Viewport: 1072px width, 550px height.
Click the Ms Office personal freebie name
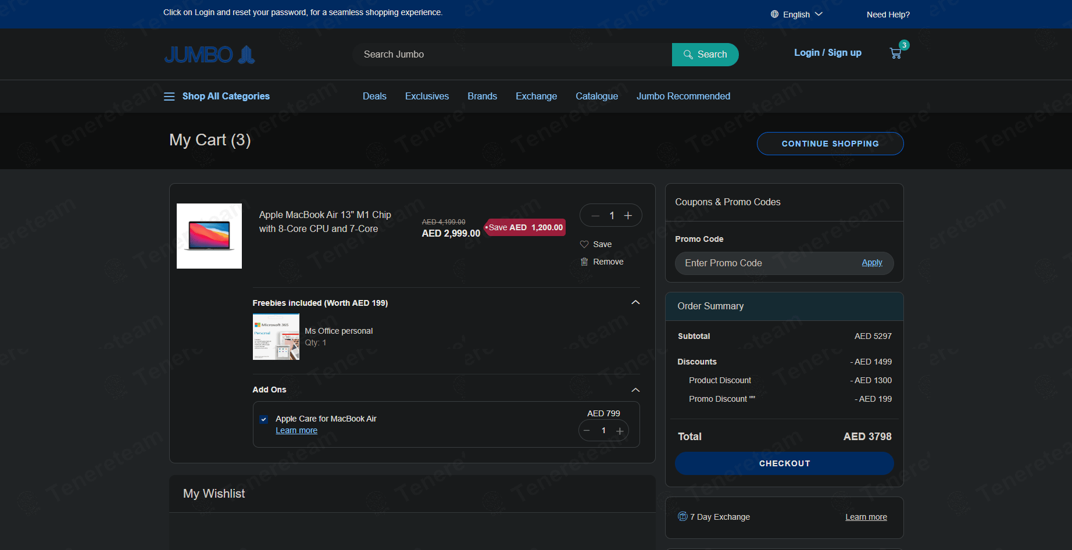point(339,331)
